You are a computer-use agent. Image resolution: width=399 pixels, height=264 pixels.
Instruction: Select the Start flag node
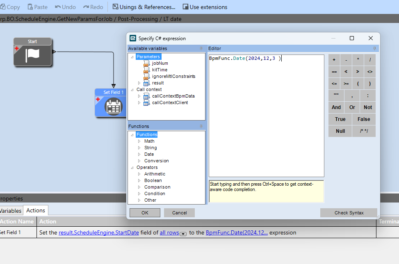[x=32, y=52]
